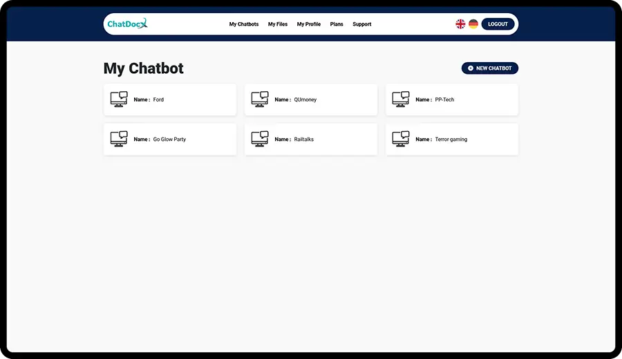Click the chatbot icon on the Railtalks card
This screenshot has height=359, width=622.
(x=260, y=139)
